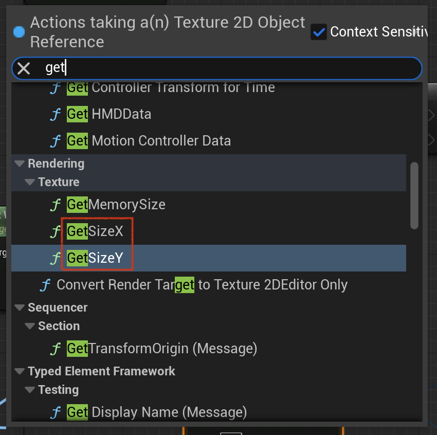Click function icon beside Get Motion Controller Data

55,141
